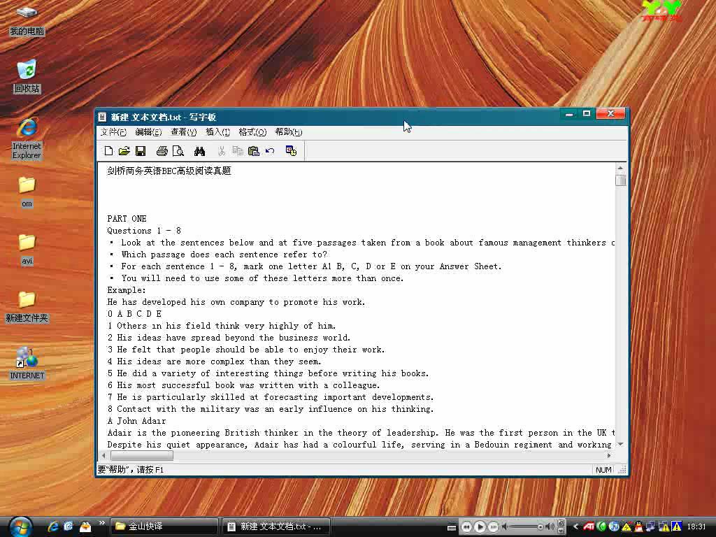Launch Internet Explorer from quick launch
The height and width of the screenshot is (537, 716).
(53, 527)
